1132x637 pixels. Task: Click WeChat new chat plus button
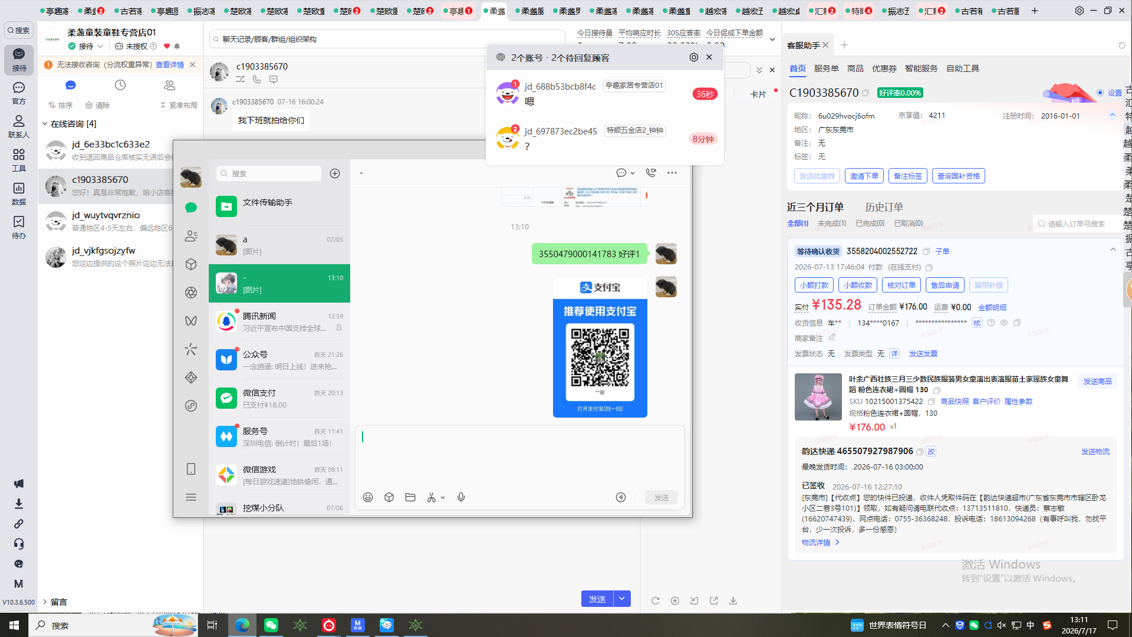[x=335, y=173]
